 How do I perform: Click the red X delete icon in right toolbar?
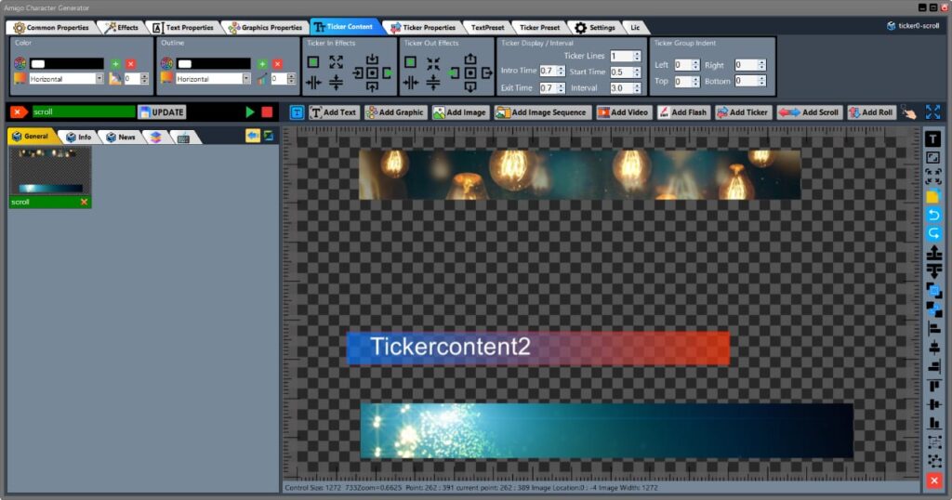[933, 480]
